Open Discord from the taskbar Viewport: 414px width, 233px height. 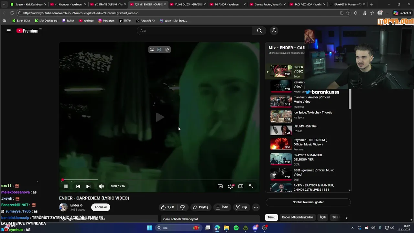pyautogui.click(x=255, y=228)
